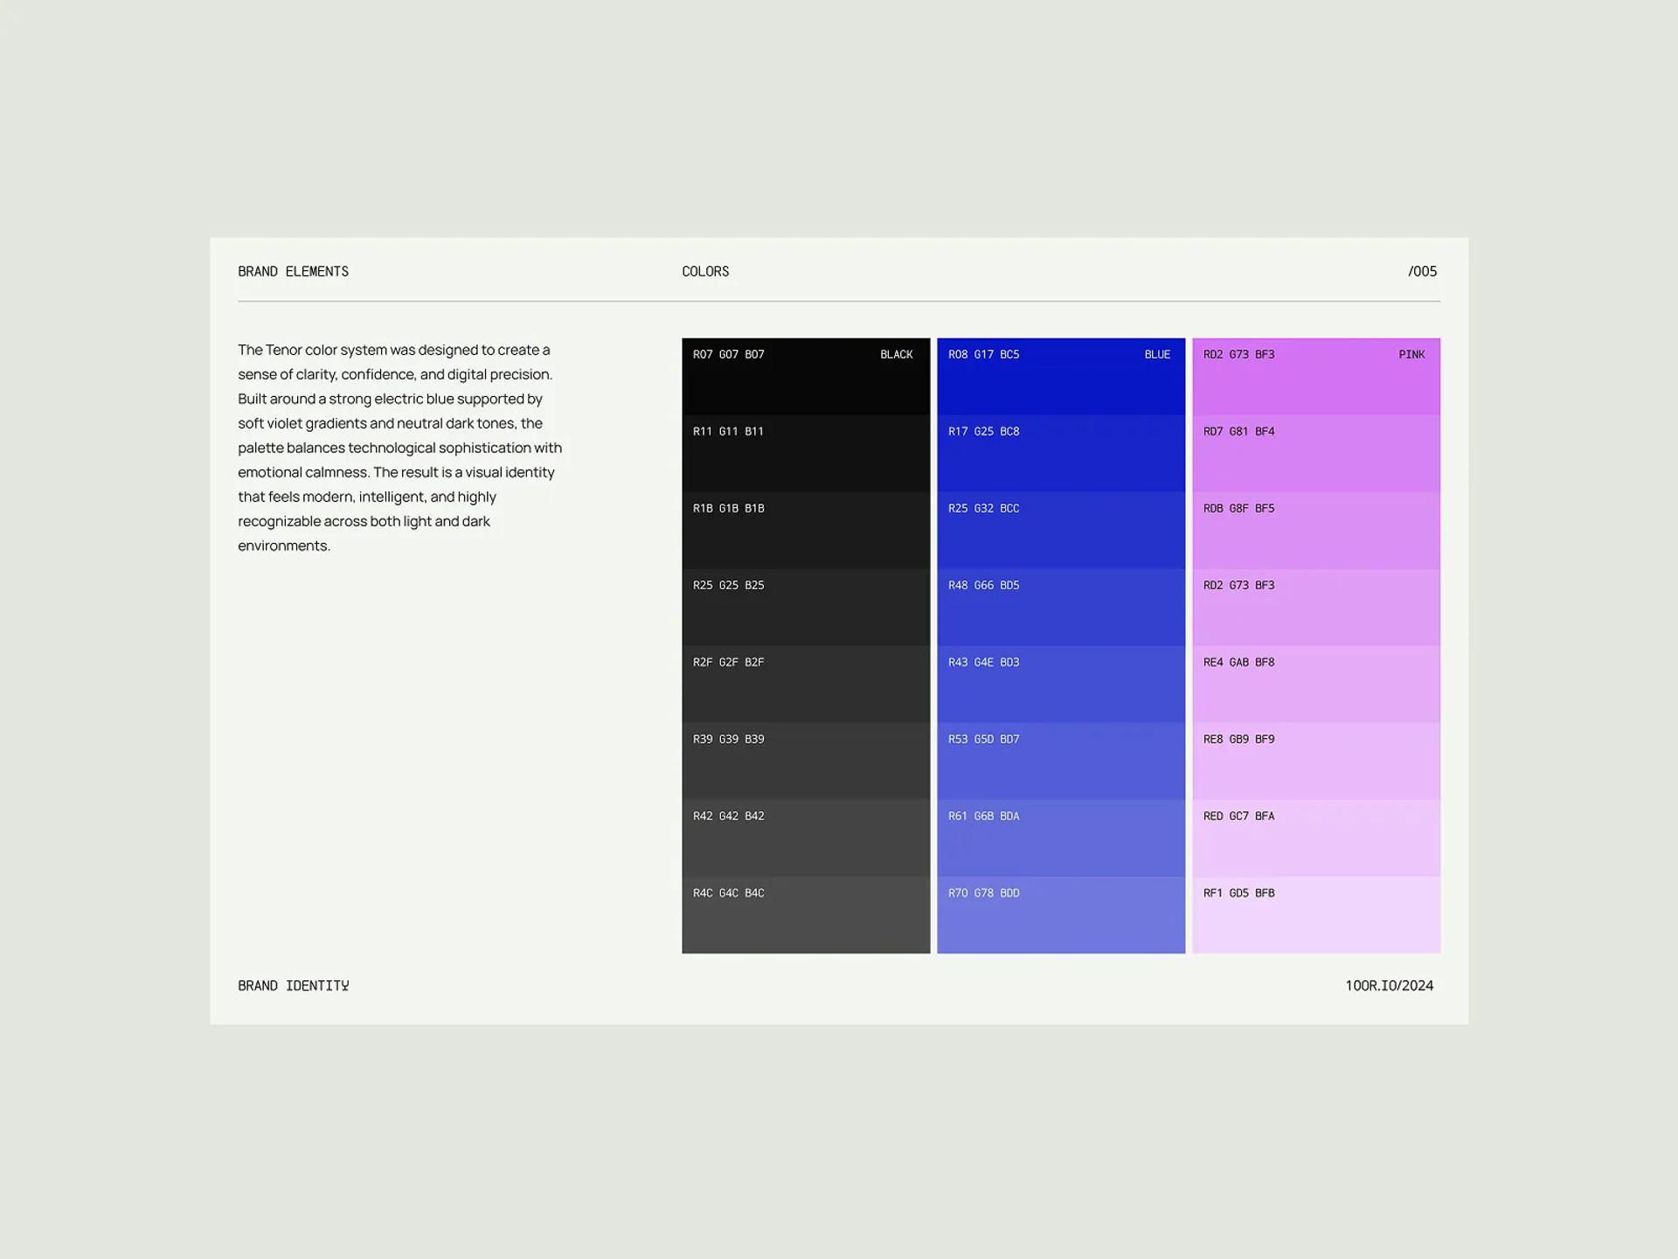Choose the RDB G8F BF5 swatch
This screenshot has height=1259, width=1678.
[1316, 531]
